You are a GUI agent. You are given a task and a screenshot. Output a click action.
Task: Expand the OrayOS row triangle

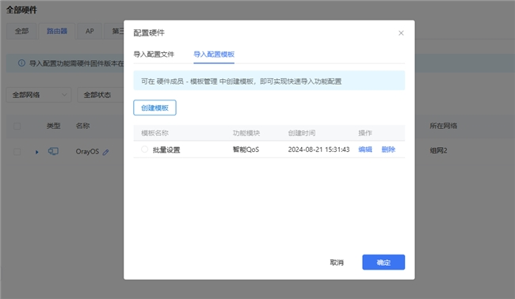pos(36,152)
